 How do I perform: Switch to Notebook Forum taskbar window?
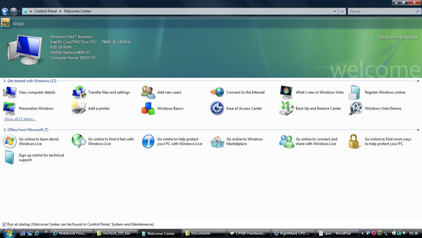[x=72, y=233]
